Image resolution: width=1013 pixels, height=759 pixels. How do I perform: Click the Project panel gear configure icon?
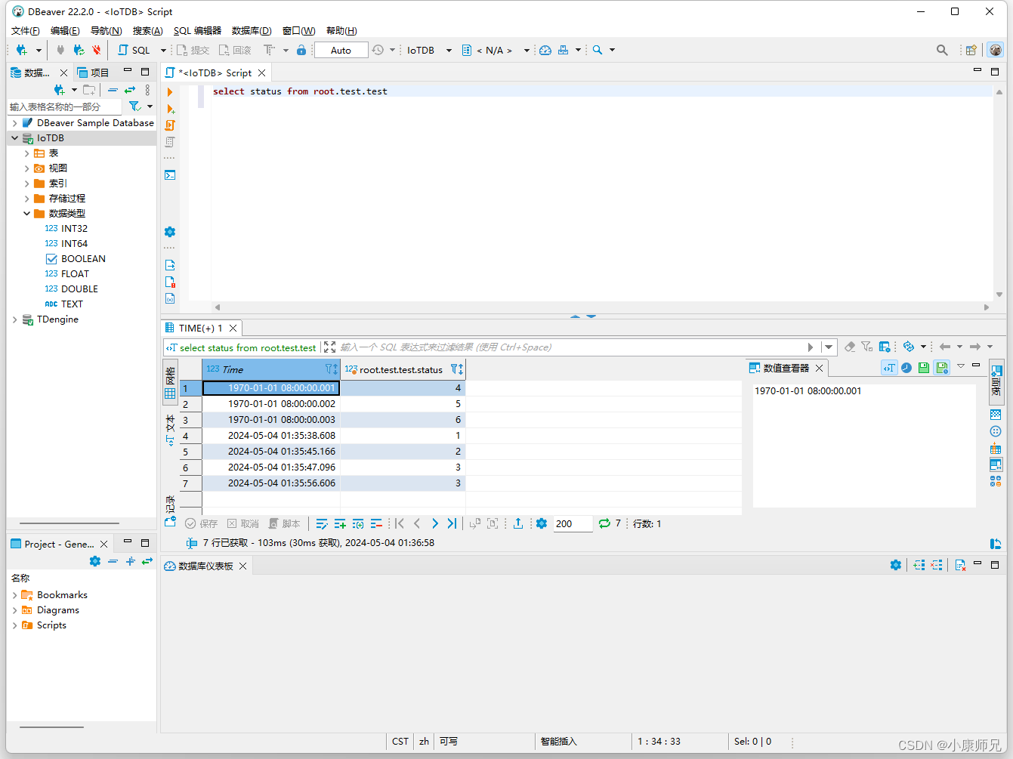[x=95, y=561]
